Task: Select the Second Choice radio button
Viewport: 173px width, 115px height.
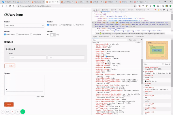Action: [60, 25]
